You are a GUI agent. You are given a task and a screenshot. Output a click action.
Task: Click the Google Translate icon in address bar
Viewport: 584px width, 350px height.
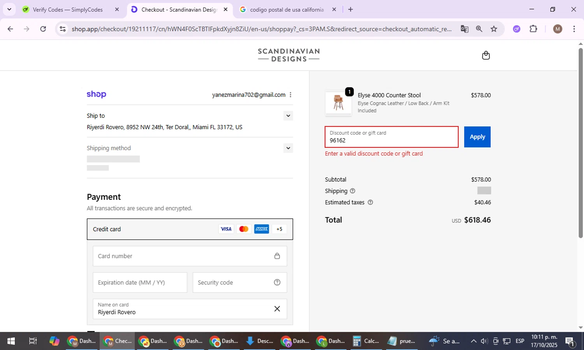[464, 29]
